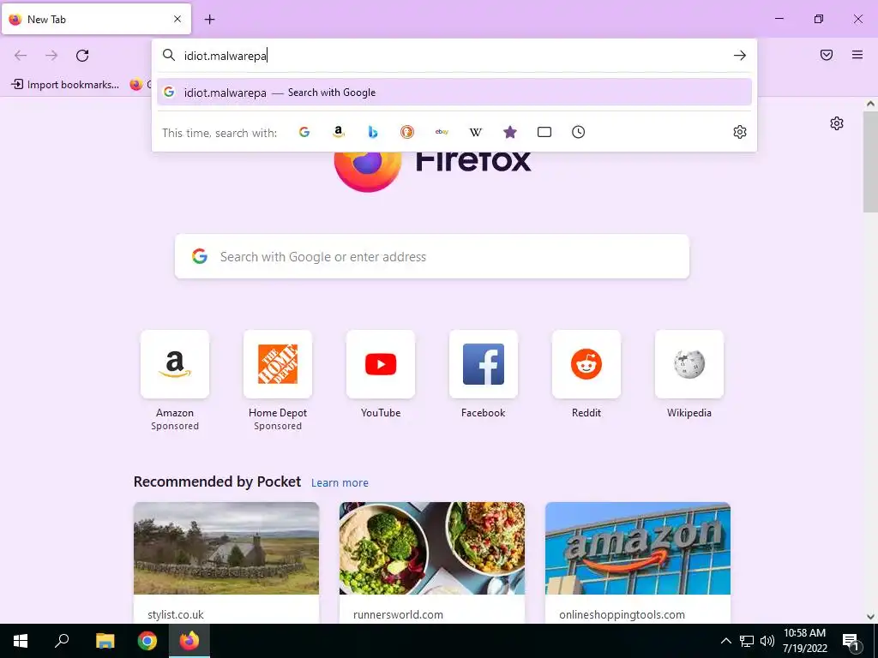
Task: Click the Firefox taskbar icon
Action: click(x=189, y=641)
